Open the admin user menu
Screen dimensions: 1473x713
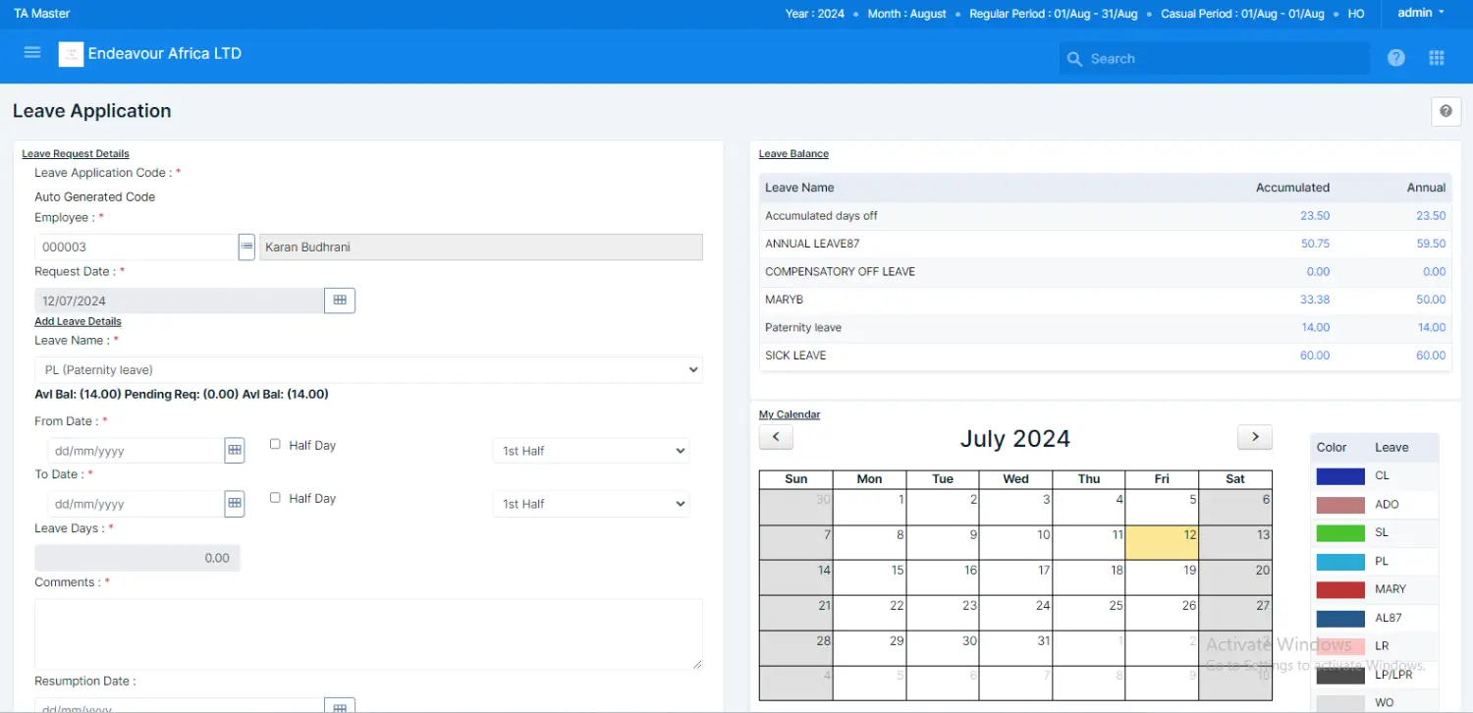tap(1420, 14)
